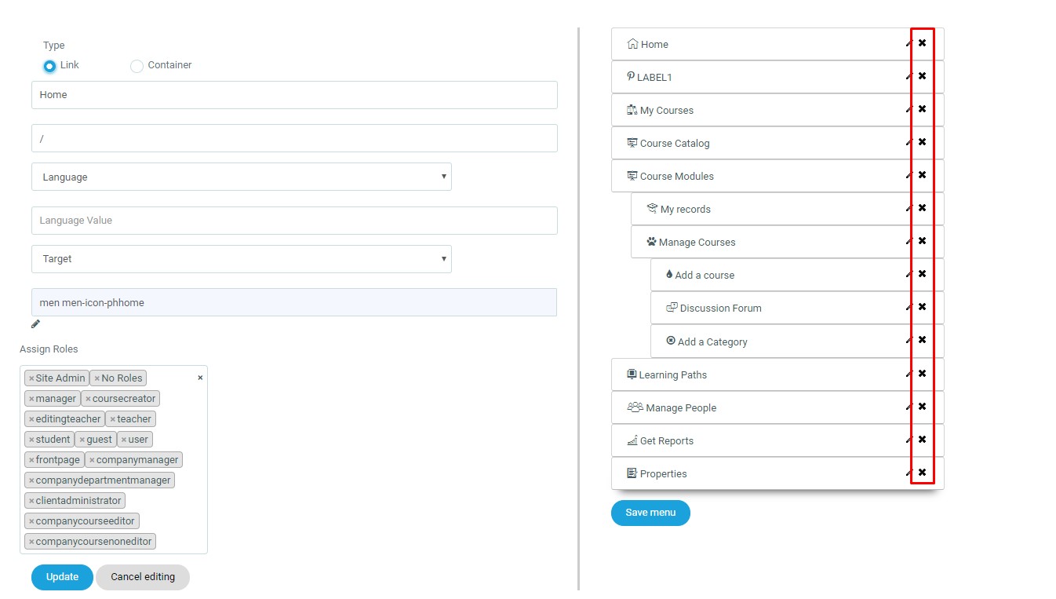Edit the Manage Courses menu item
The image size is (1056, 599).
click(909, 242)
